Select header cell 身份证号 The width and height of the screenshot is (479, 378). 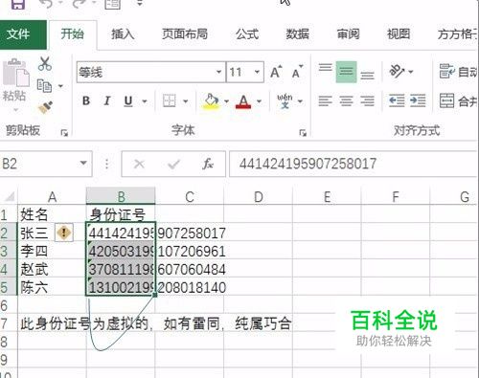[121, 214]
